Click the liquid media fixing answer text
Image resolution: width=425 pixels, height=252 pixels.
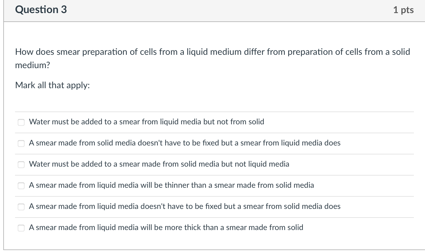click(185, 206)
